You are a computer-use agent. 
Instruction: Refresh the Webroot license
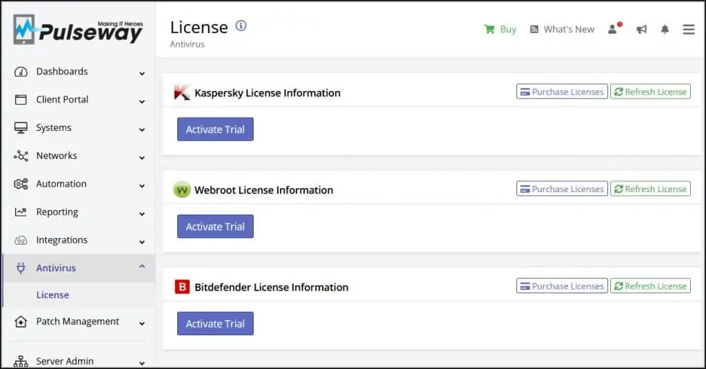(650, 189)
